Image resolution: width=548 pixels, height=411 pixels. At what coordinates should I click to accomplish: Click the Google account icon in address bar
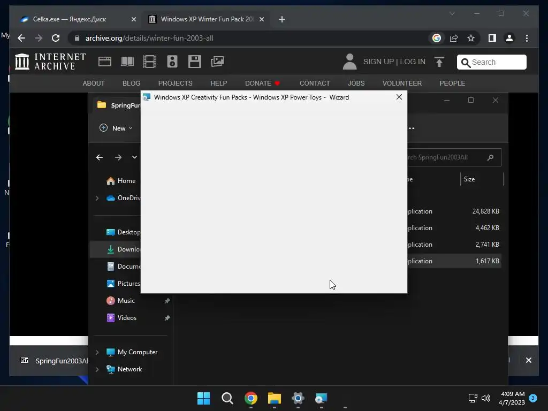[437, 38]
